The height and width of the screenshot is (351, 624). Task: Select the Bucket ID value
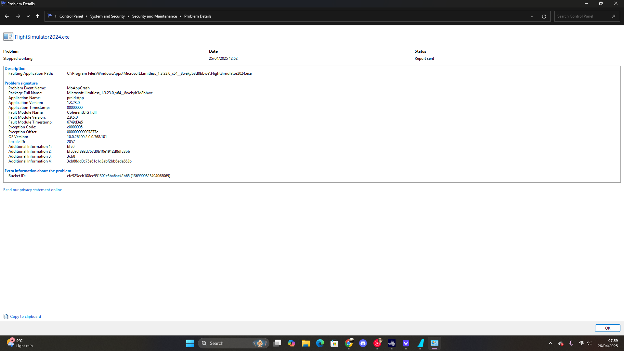[x=118, y=176]
